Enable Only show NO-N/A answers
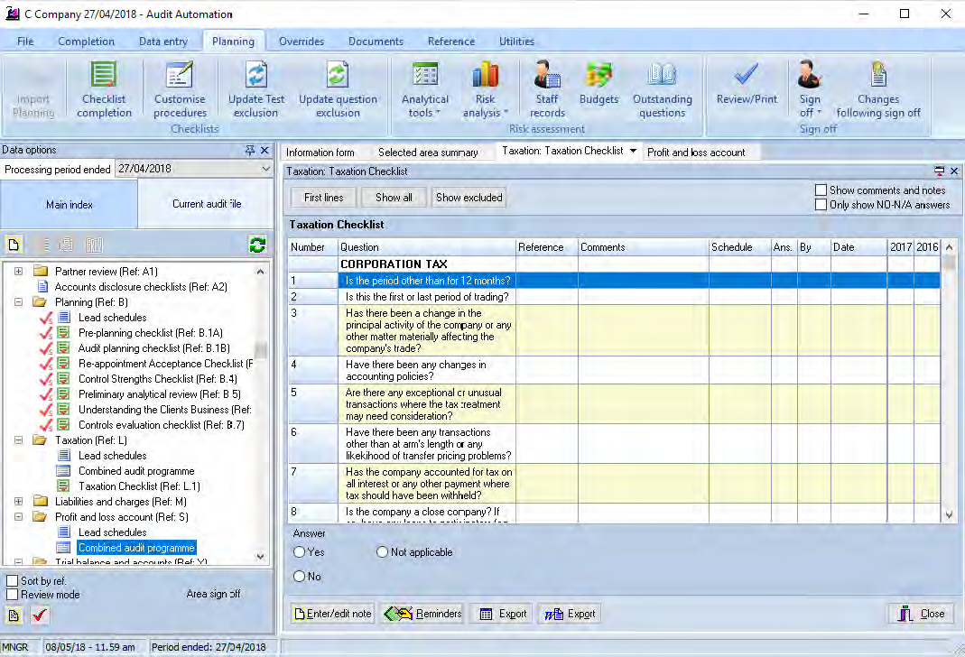Viewport: 965px width, 657px height. (x=821, y=204)
